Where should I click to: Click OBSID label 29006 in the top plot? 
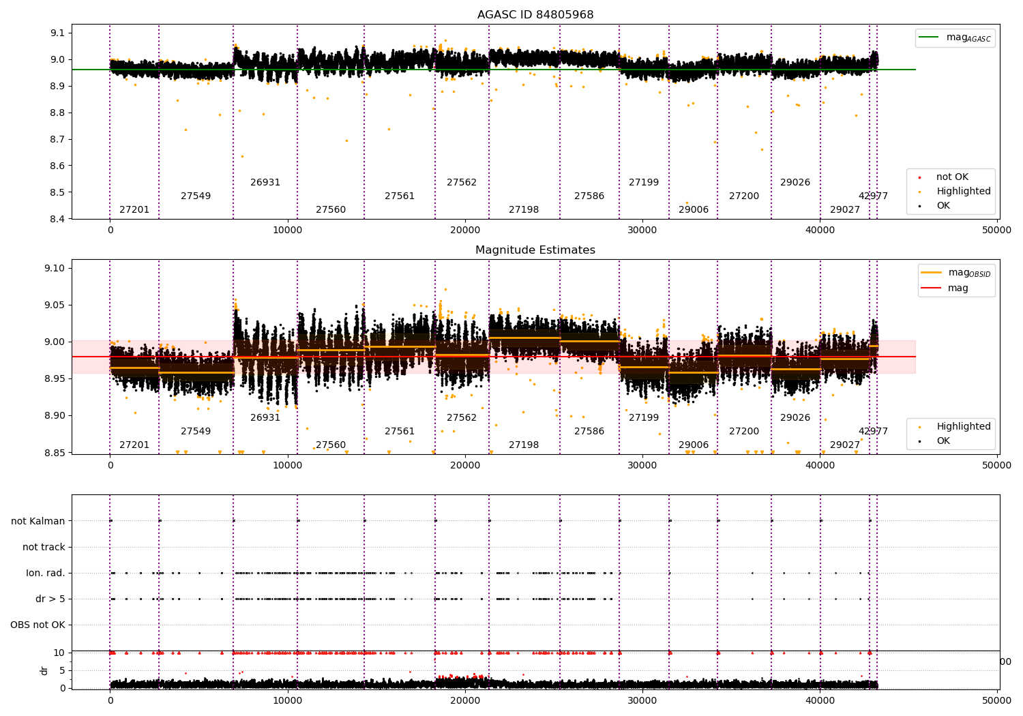click(x=694, y=210)
